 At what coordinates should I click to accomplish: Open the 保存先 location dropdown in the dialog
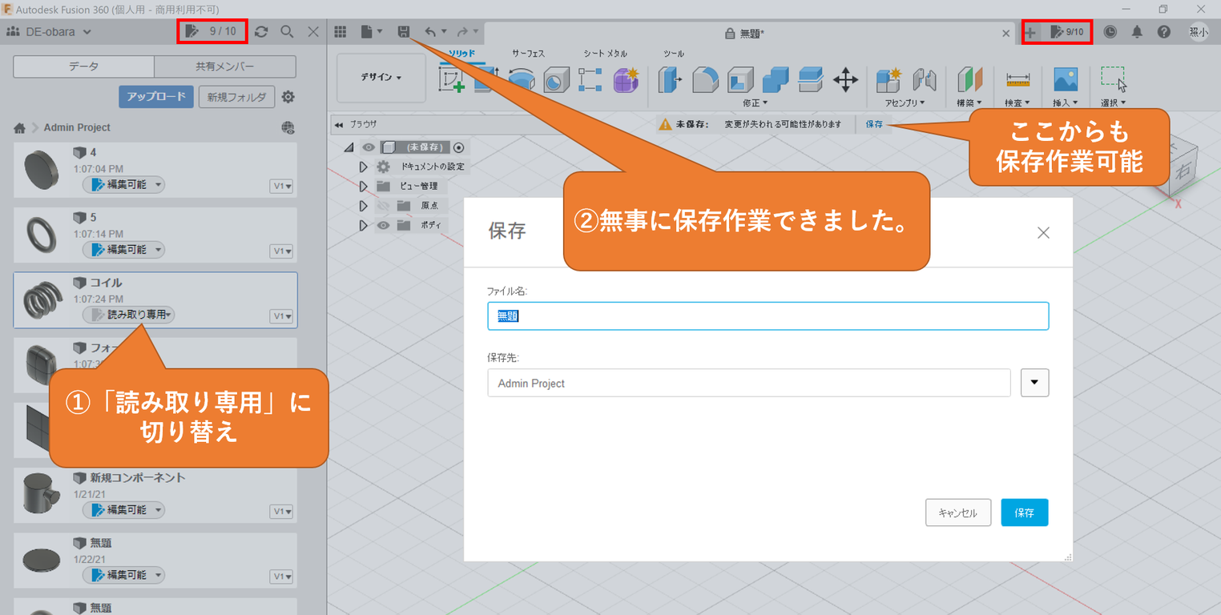1034,382
